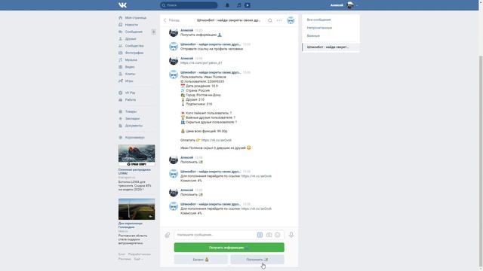Click sender name Алексей in first message

186,30
